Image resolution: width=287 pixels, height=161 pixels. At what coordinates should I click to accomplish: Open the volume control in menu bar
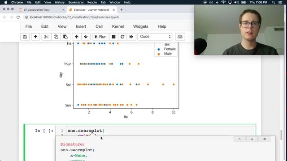click(x=236, y=2)
